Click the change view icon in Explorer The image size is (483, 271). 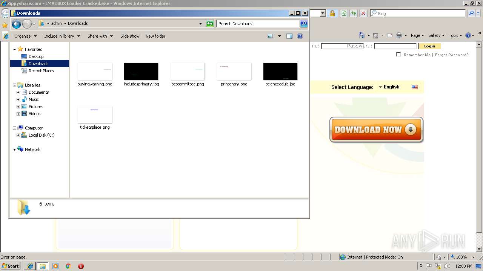(x=270, y=36)
